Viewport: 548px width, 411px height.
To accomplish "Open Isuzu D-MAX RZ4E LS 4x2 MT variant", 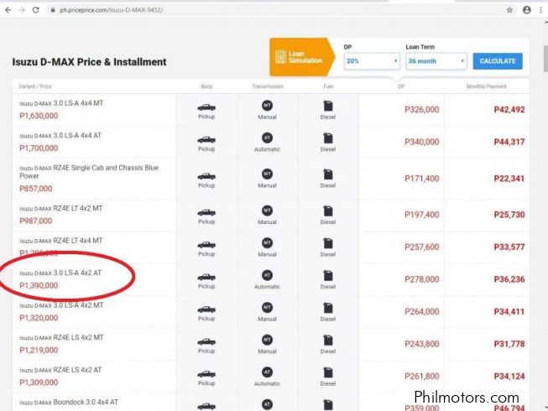I will pos(60,337).
